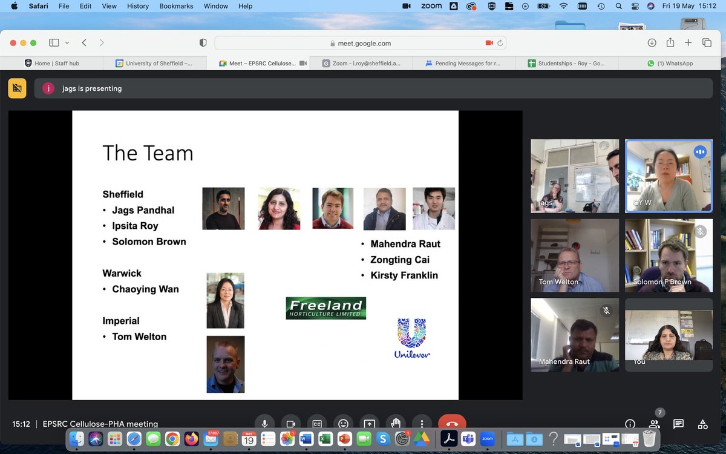
Task: Open Microsoft Word from the Dock
Action: tap(306, 438)
